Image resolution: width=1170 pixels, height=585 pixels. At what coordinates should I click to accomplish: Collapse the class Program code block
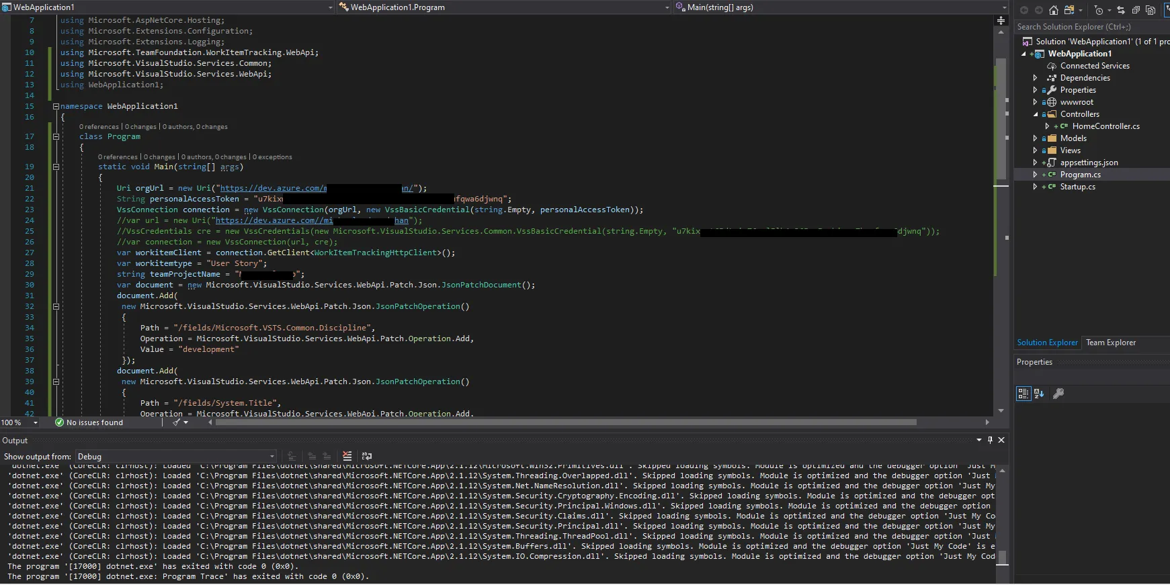point(56,136)
